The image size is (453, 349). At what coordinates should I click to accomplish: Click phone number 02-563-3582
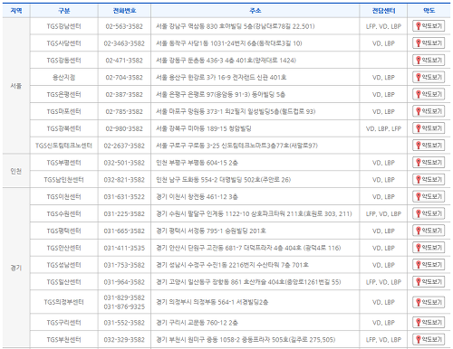pos(124,26)
